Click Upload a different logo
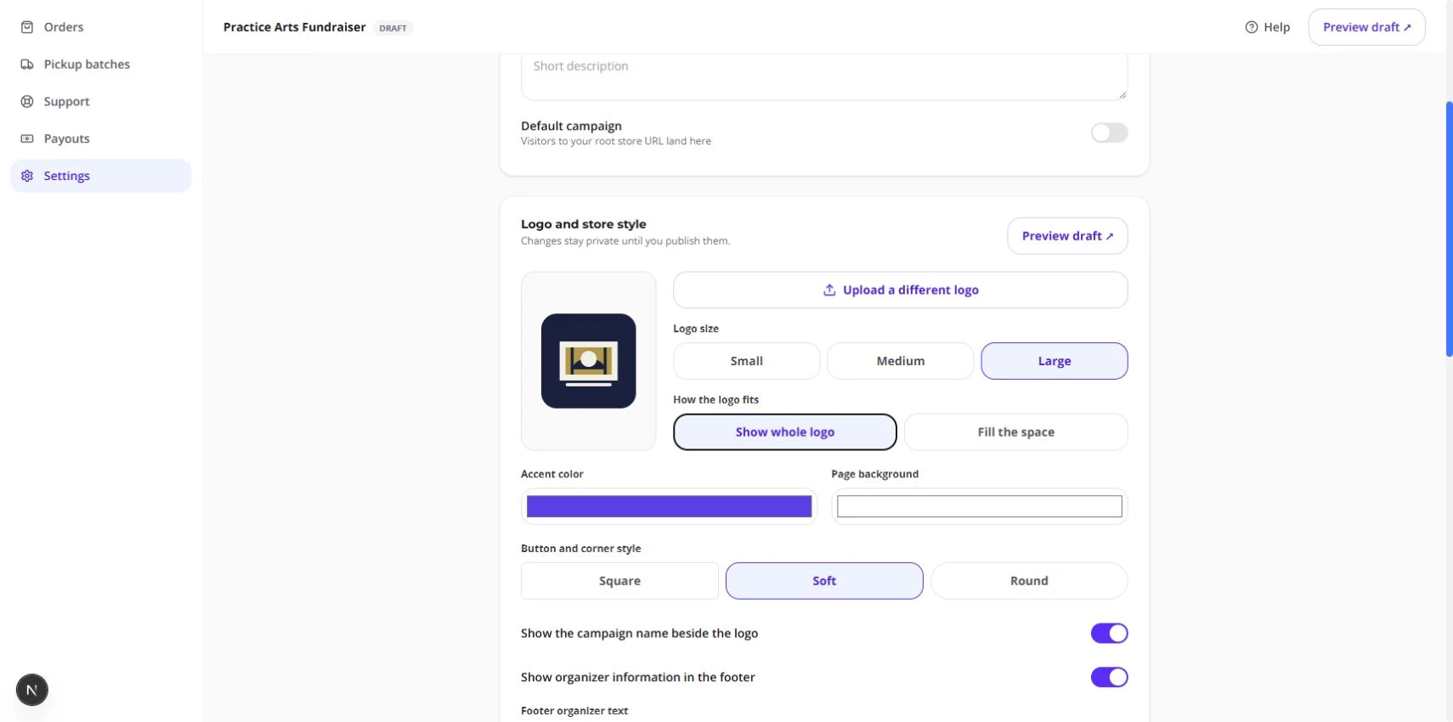This screenshot has height=722, width=1453. pos(900,290)
